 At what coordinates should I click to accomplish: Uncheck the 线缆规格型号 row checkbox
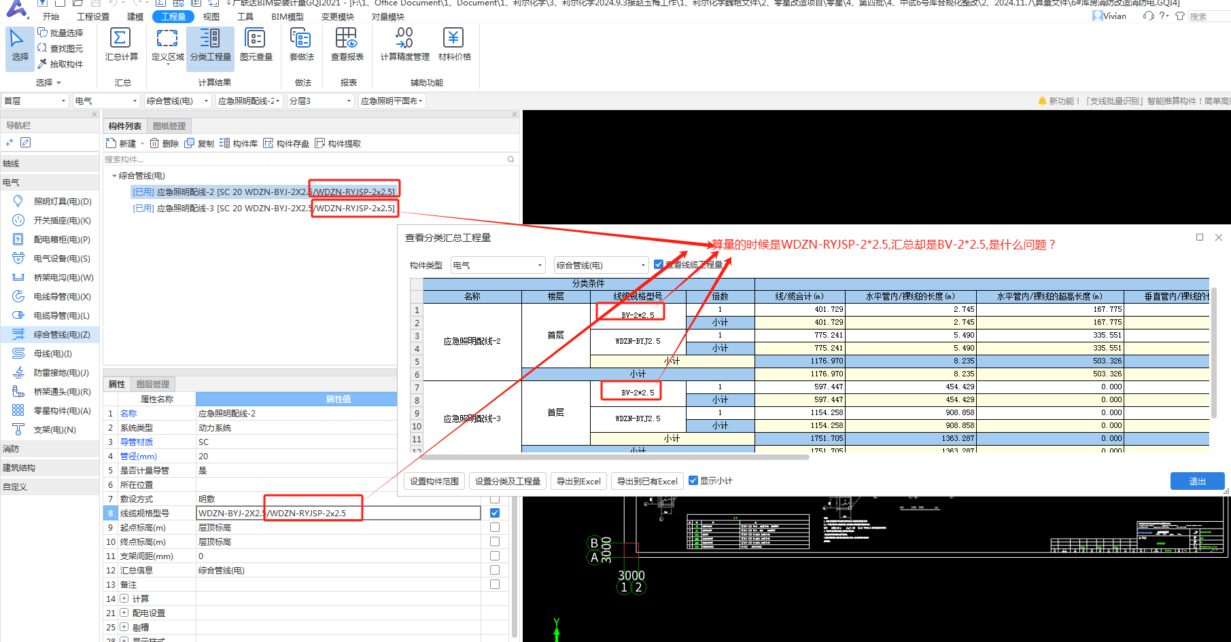495,513
